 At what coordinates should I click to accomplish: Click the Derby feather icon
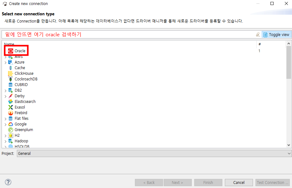click(x=10, y=96)
